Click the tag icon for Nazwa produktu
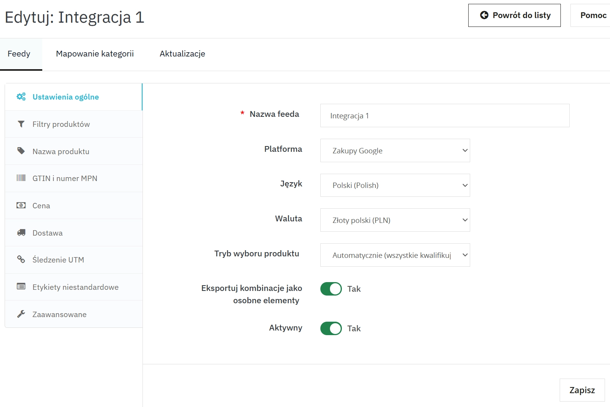Image resolution: width=610 pixels, height=407 pixels. [21, 151]
